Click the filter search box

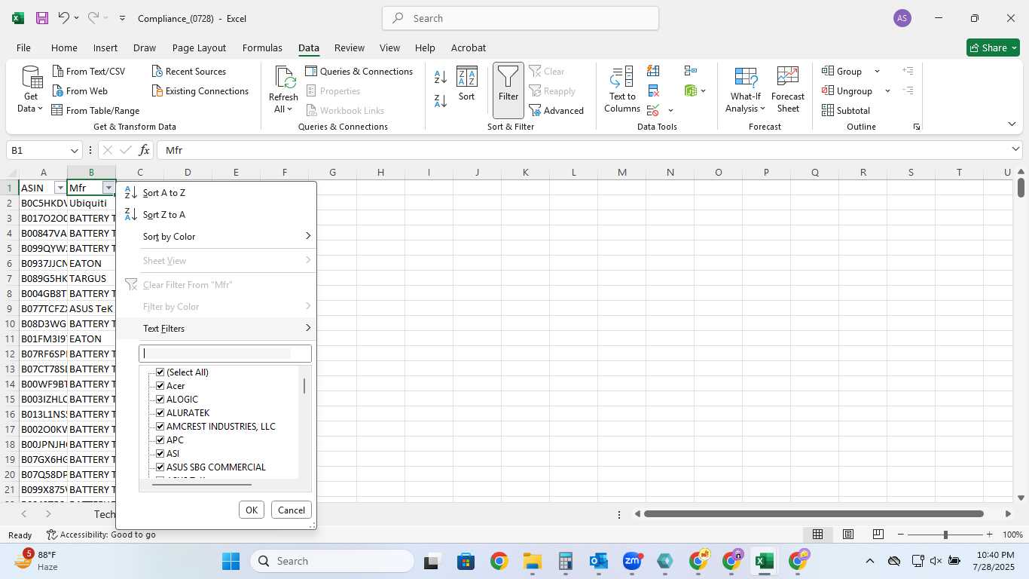tap(225, 354)
